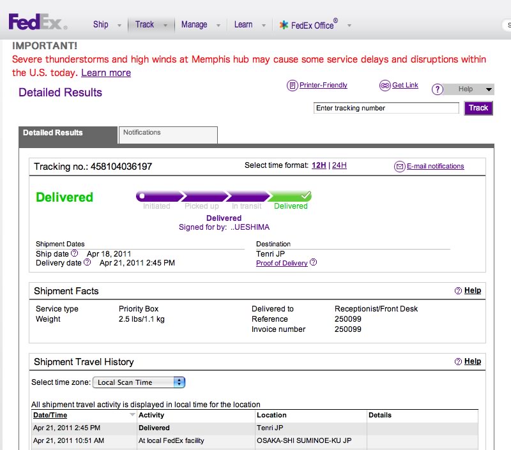Image resolution: width=511 pixels, height=450 pixels.
Task: Click the Reference value 250099
Action: (347, 319)
